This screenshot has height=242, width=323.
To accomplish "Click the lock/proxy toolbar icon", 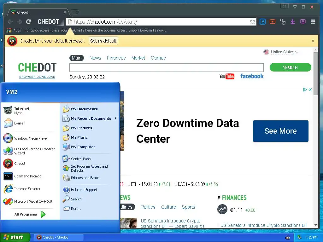I will tap(283, 22).
